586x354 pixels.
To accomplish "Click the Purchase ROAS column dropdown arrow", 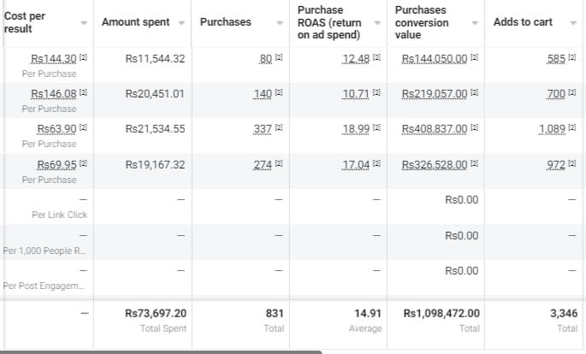I will point(377,22).
